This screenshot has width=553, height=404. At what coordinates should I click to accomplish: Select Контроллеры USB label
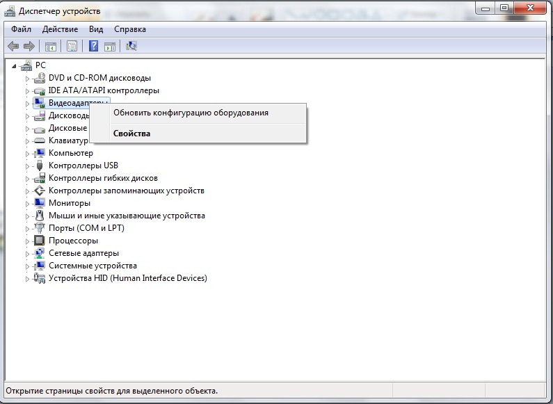pyautogui.click(x=83, y=165)
